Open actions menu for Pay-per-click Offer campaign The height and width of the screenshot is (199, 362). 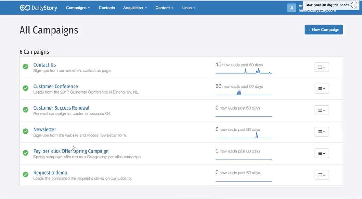[322, 153]
